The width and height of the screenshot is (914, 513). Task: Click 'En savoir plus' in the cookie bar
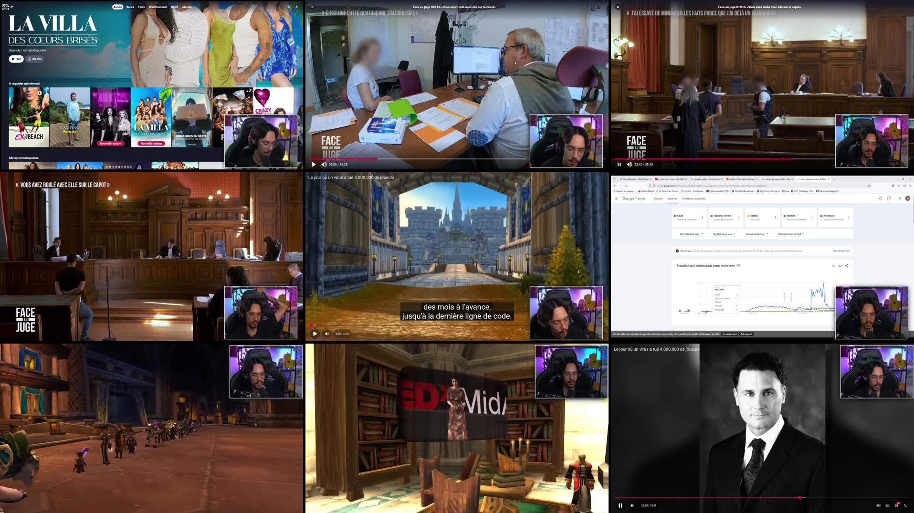click(729, 334)
